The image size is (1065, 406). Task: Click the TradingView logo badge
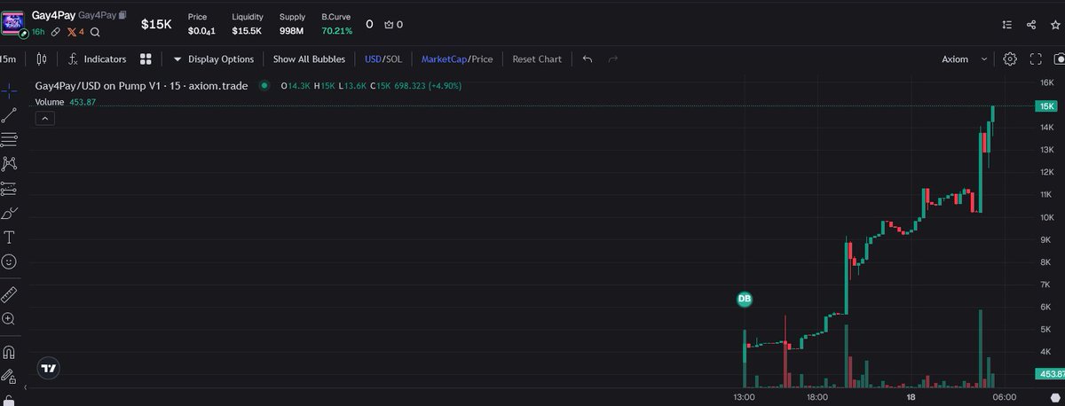49,368
